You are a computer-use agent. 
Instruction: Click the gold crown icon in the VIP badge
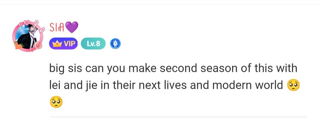pos(57,43)
